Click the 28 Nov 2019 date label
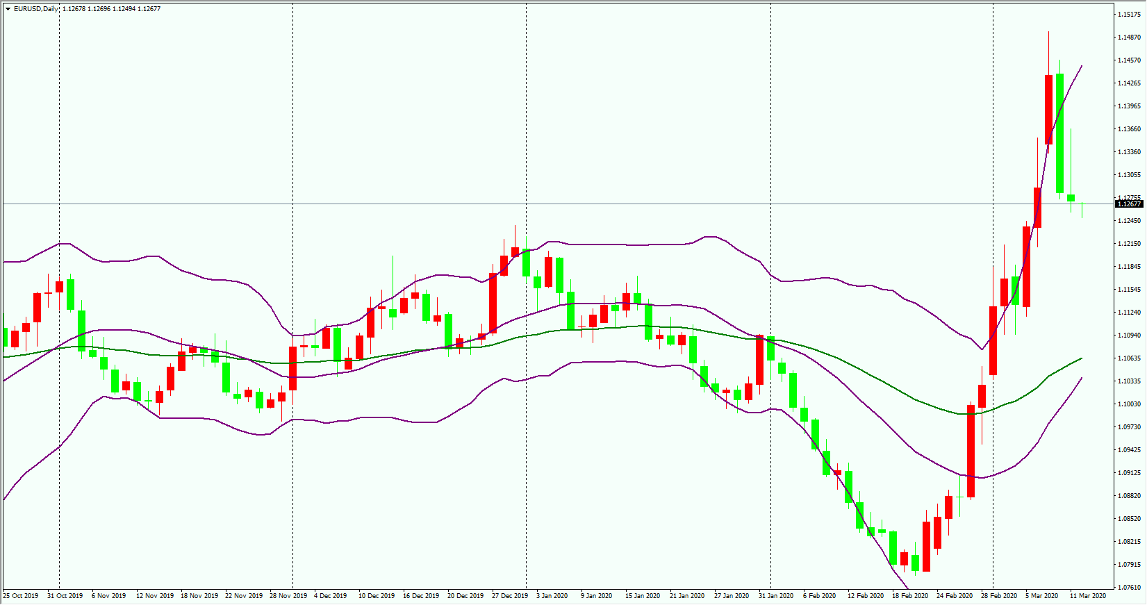 (288, 595)
